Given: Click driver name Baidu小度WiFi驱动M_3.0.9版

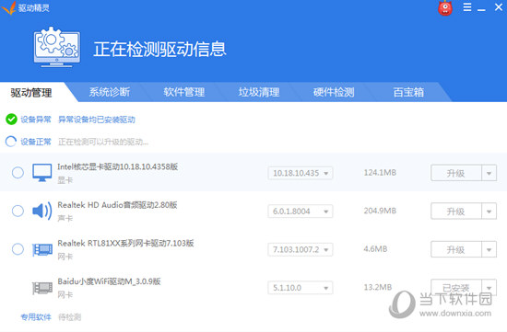Looking at the screenshot, I should click(x=109, y=281).
